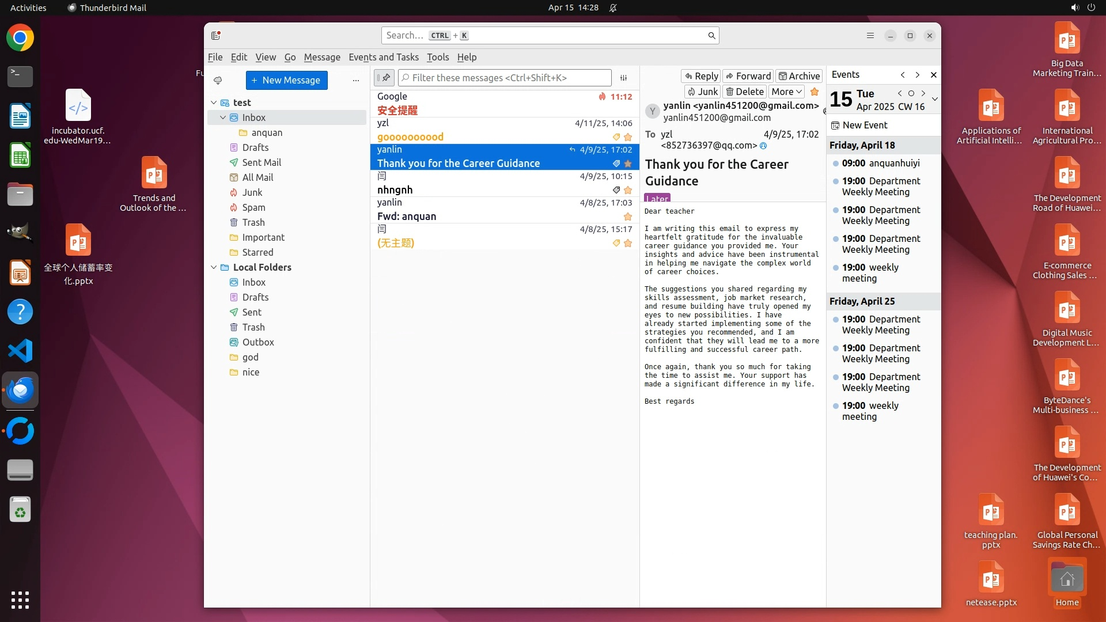Image resolution: width=1106 pixels, height=622 pixels.
Task: Click the Filter these messages field
Action: [x=505, y=78]
